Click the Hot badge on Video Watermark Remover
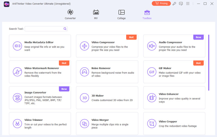Image resolution: width=217 pixels, height=137 pixels. click(64, 63)
